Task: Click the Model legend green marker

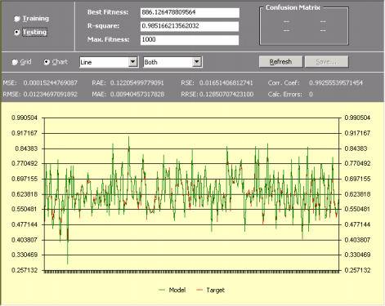Action: pyautogui.click(x=162, y=290)
